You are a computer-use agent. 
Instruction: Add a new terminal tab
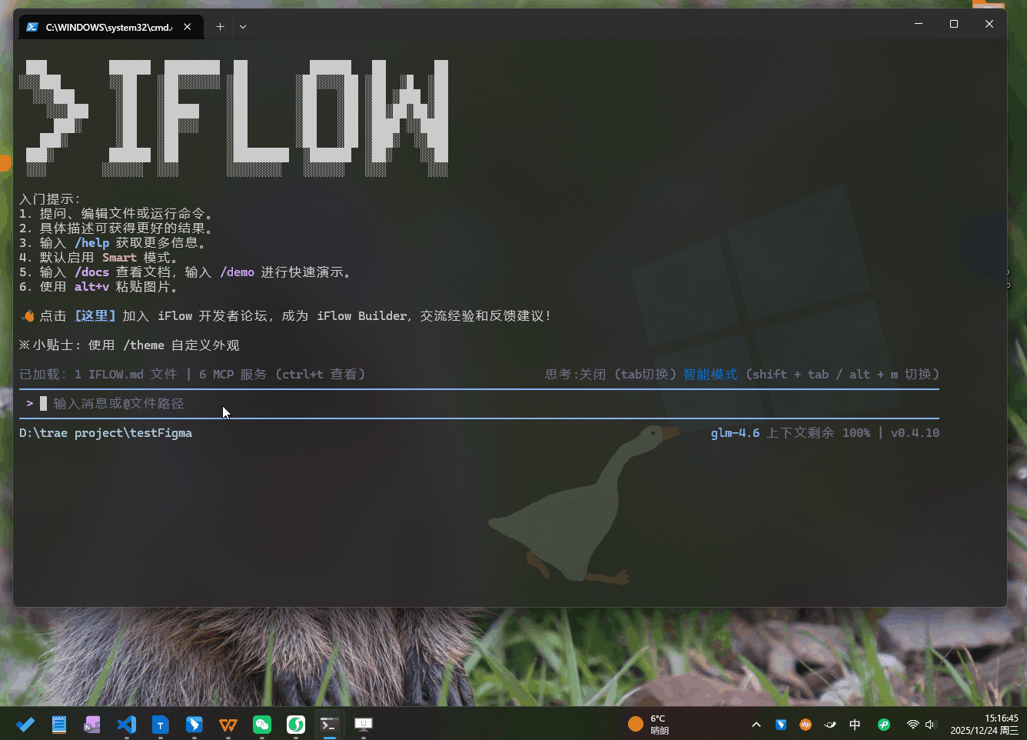(220, 27)
